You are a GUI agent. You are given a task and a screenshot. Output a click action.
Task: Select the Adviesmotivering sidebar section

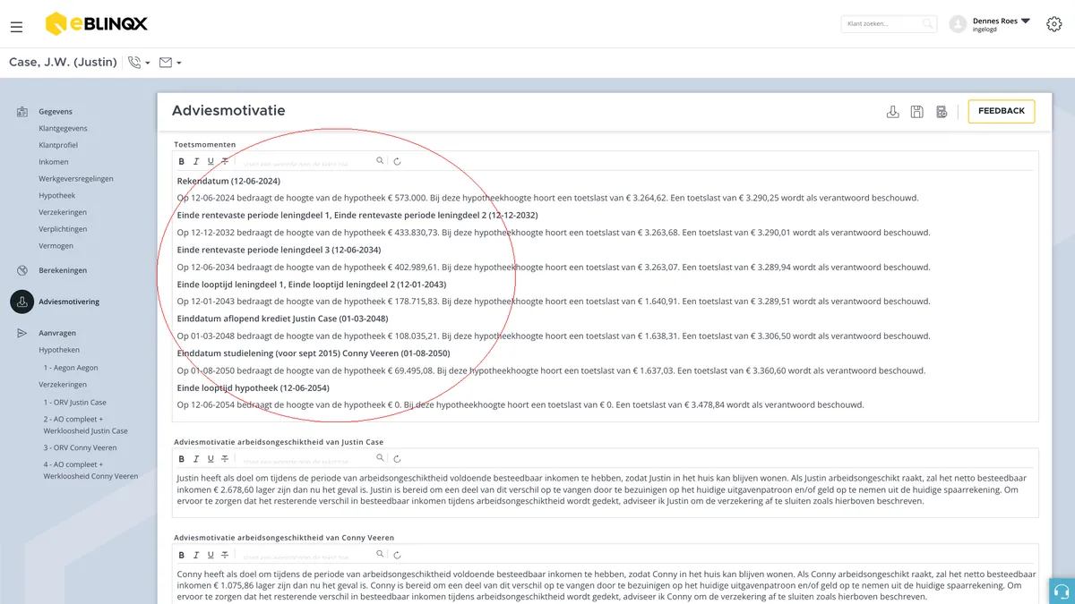point(69,302)
